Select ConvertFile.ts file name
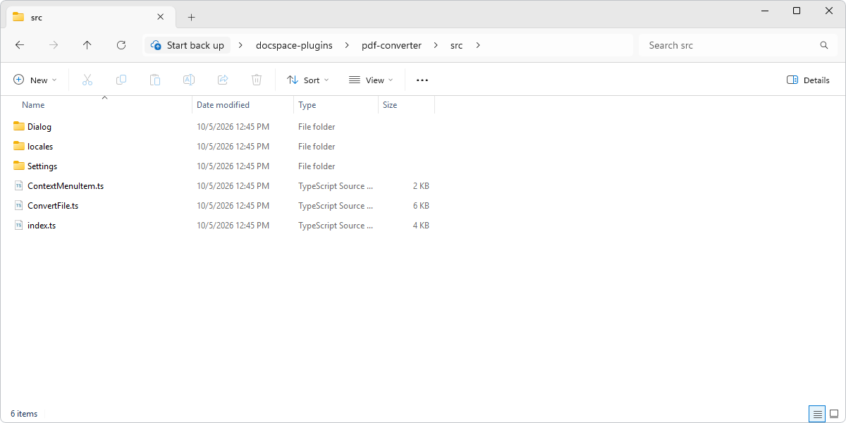846x423 pixels. point(53,206)
